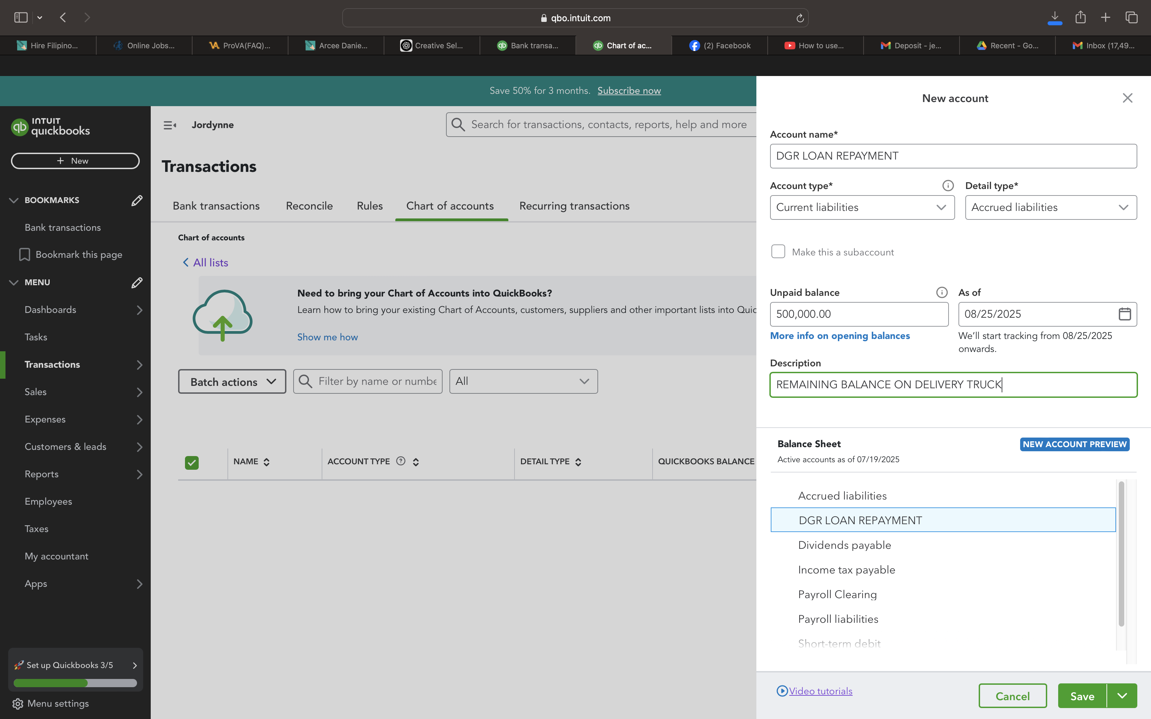Collapse the navigation with hamburger icon
This screenshot has height=719, width=1151.
[x=170, y=125]
